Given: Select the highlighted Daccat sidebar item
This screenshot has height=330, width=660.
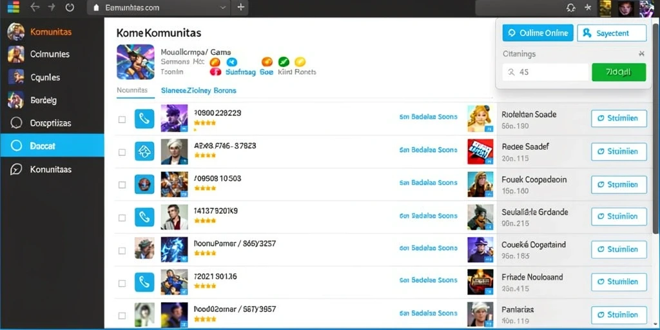Looking at the screenshot, I should [52, 146].
